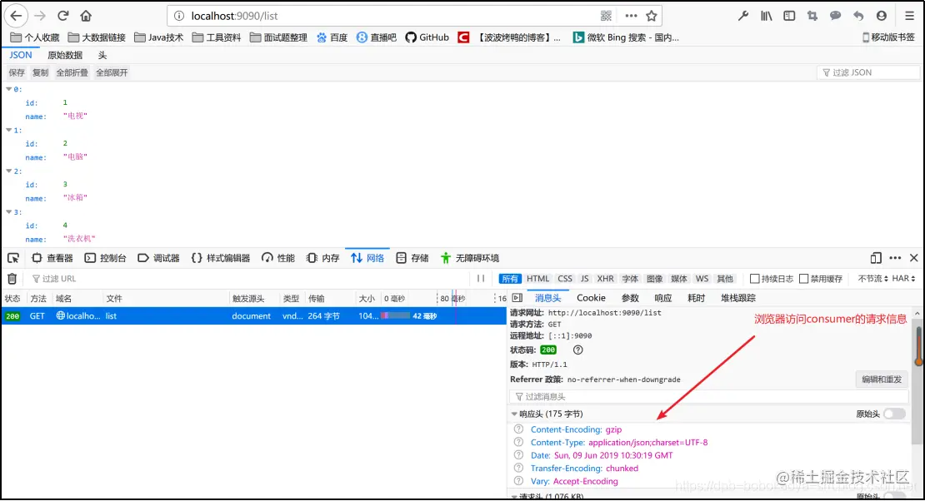Open 百度 bookmark
This screenshot has height=501, width=925.
332,37
